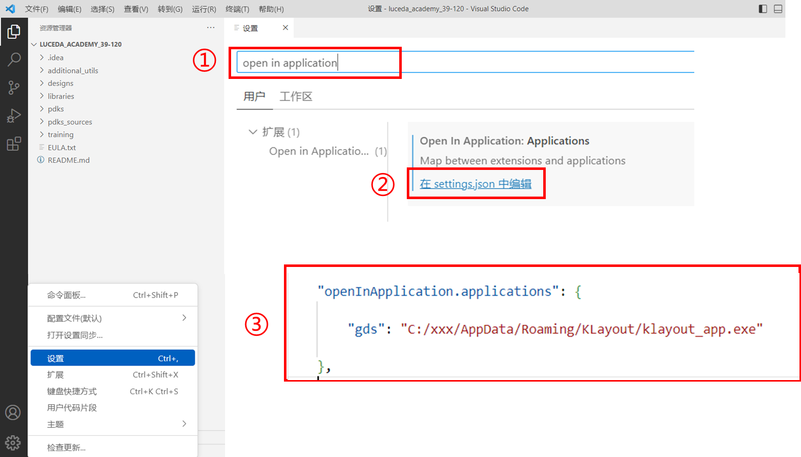801x457 pixels.
Task: Expand the libraries folder
Action: click(x=42, y=96)
